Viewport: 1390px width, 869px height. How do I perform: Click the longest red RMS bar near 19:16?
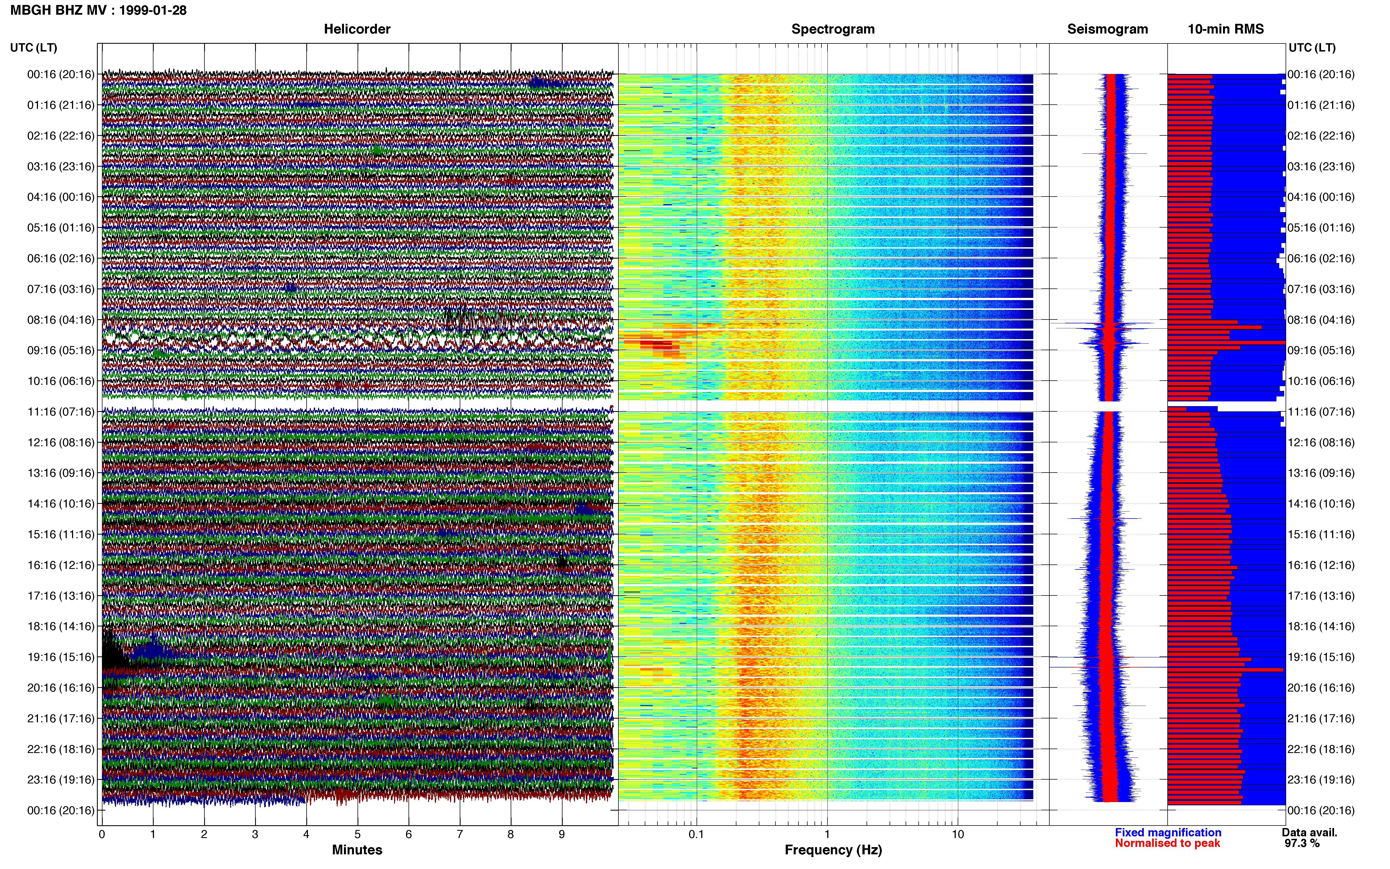[x=1225, y=670]
